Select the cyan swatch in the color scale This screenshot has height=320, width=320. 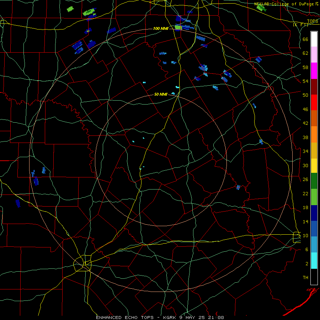pos(314,261)
